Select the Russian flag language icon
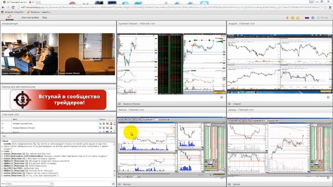333x187 pixels. coord(307,18)
